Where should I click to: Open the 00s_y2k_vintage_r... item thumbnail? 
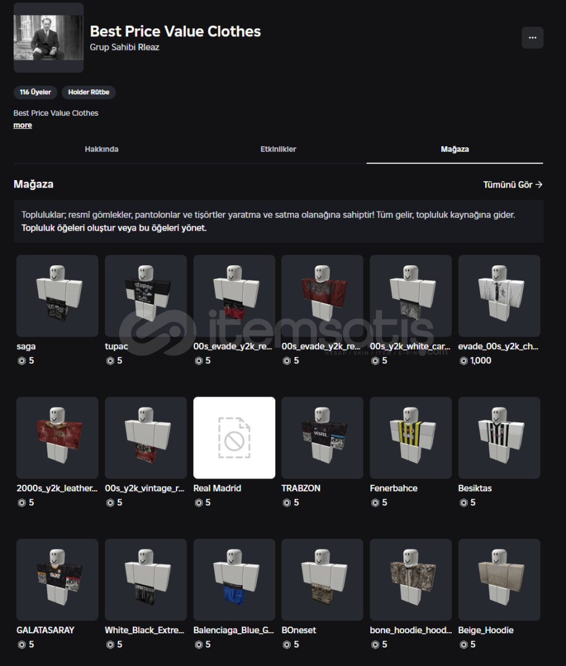146,438
